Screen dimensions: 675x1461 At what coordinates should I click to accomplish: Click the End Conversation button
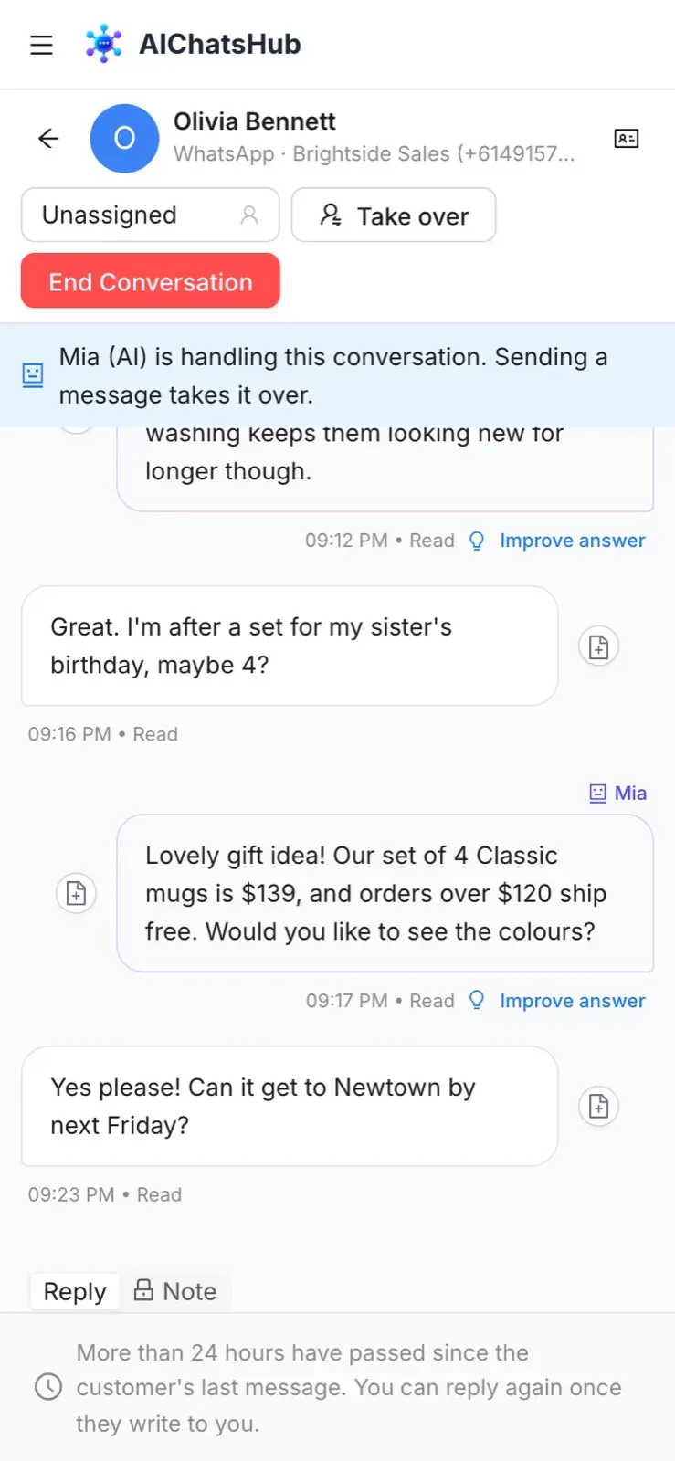tap(151, 281)
